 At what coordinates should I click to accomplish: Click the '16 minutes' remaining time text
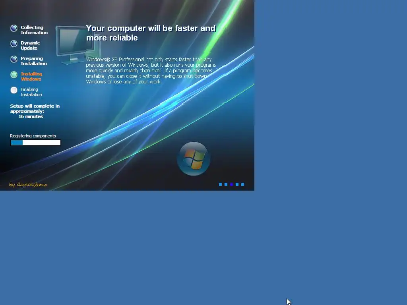coord(31,116)
